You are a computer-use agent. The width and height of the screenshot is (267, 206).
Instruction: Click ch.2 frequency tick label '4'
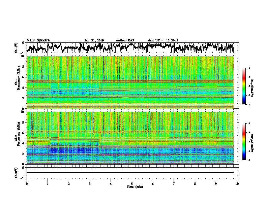tap(24, 143)
